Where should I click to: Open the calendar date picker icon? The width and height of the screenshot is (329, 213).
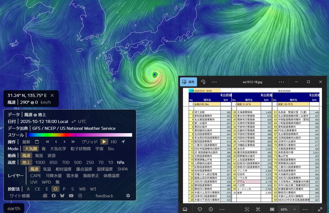(x=37, y=142)
